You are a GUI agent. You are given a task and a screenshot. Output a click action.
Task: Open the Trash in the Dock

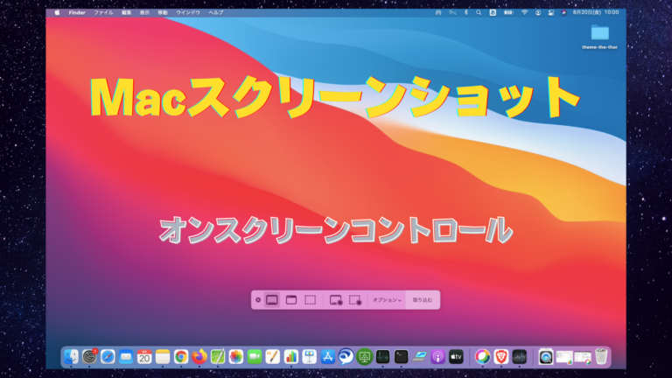601,357
